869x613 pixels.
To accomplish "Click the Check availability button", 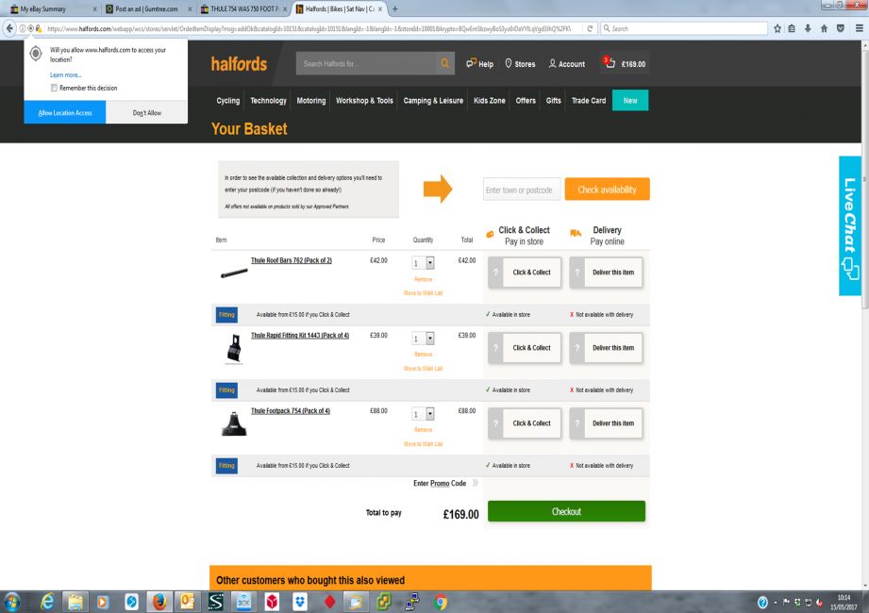I will [607, 190].
